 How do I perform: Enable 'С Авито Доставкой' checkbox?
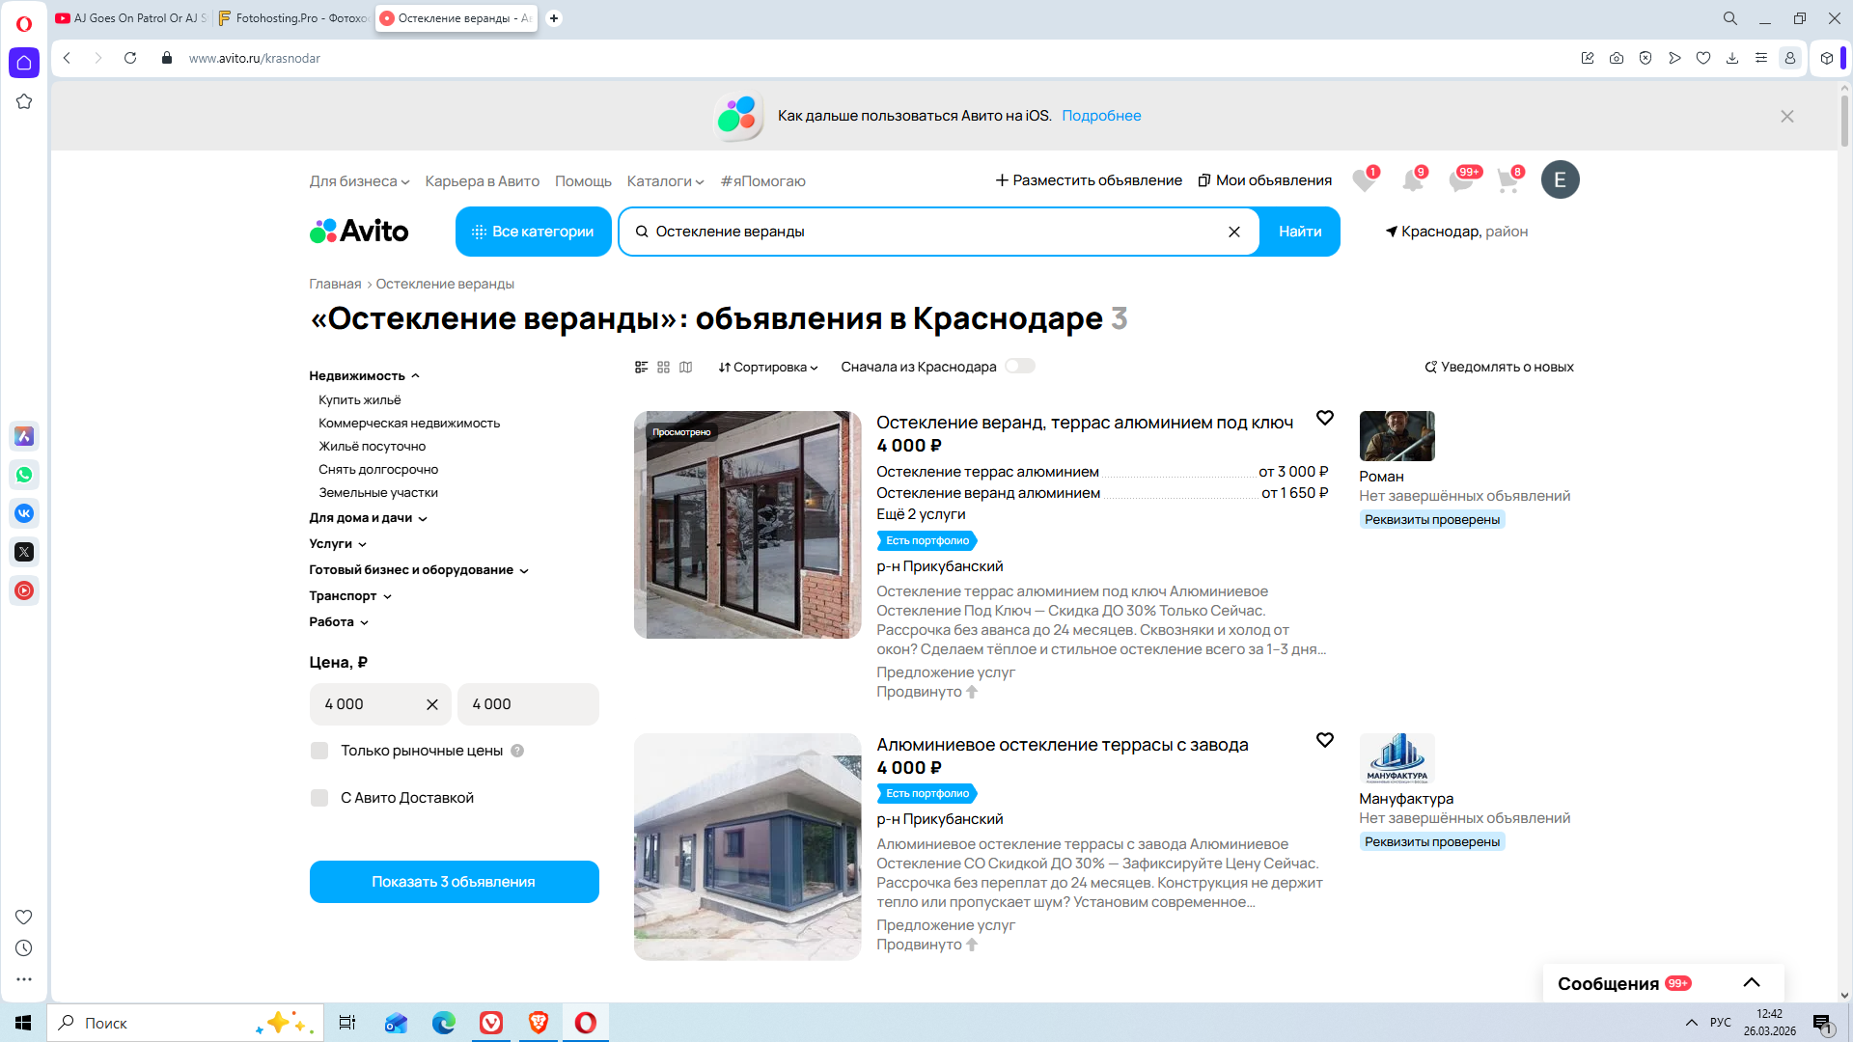[319, 798]
